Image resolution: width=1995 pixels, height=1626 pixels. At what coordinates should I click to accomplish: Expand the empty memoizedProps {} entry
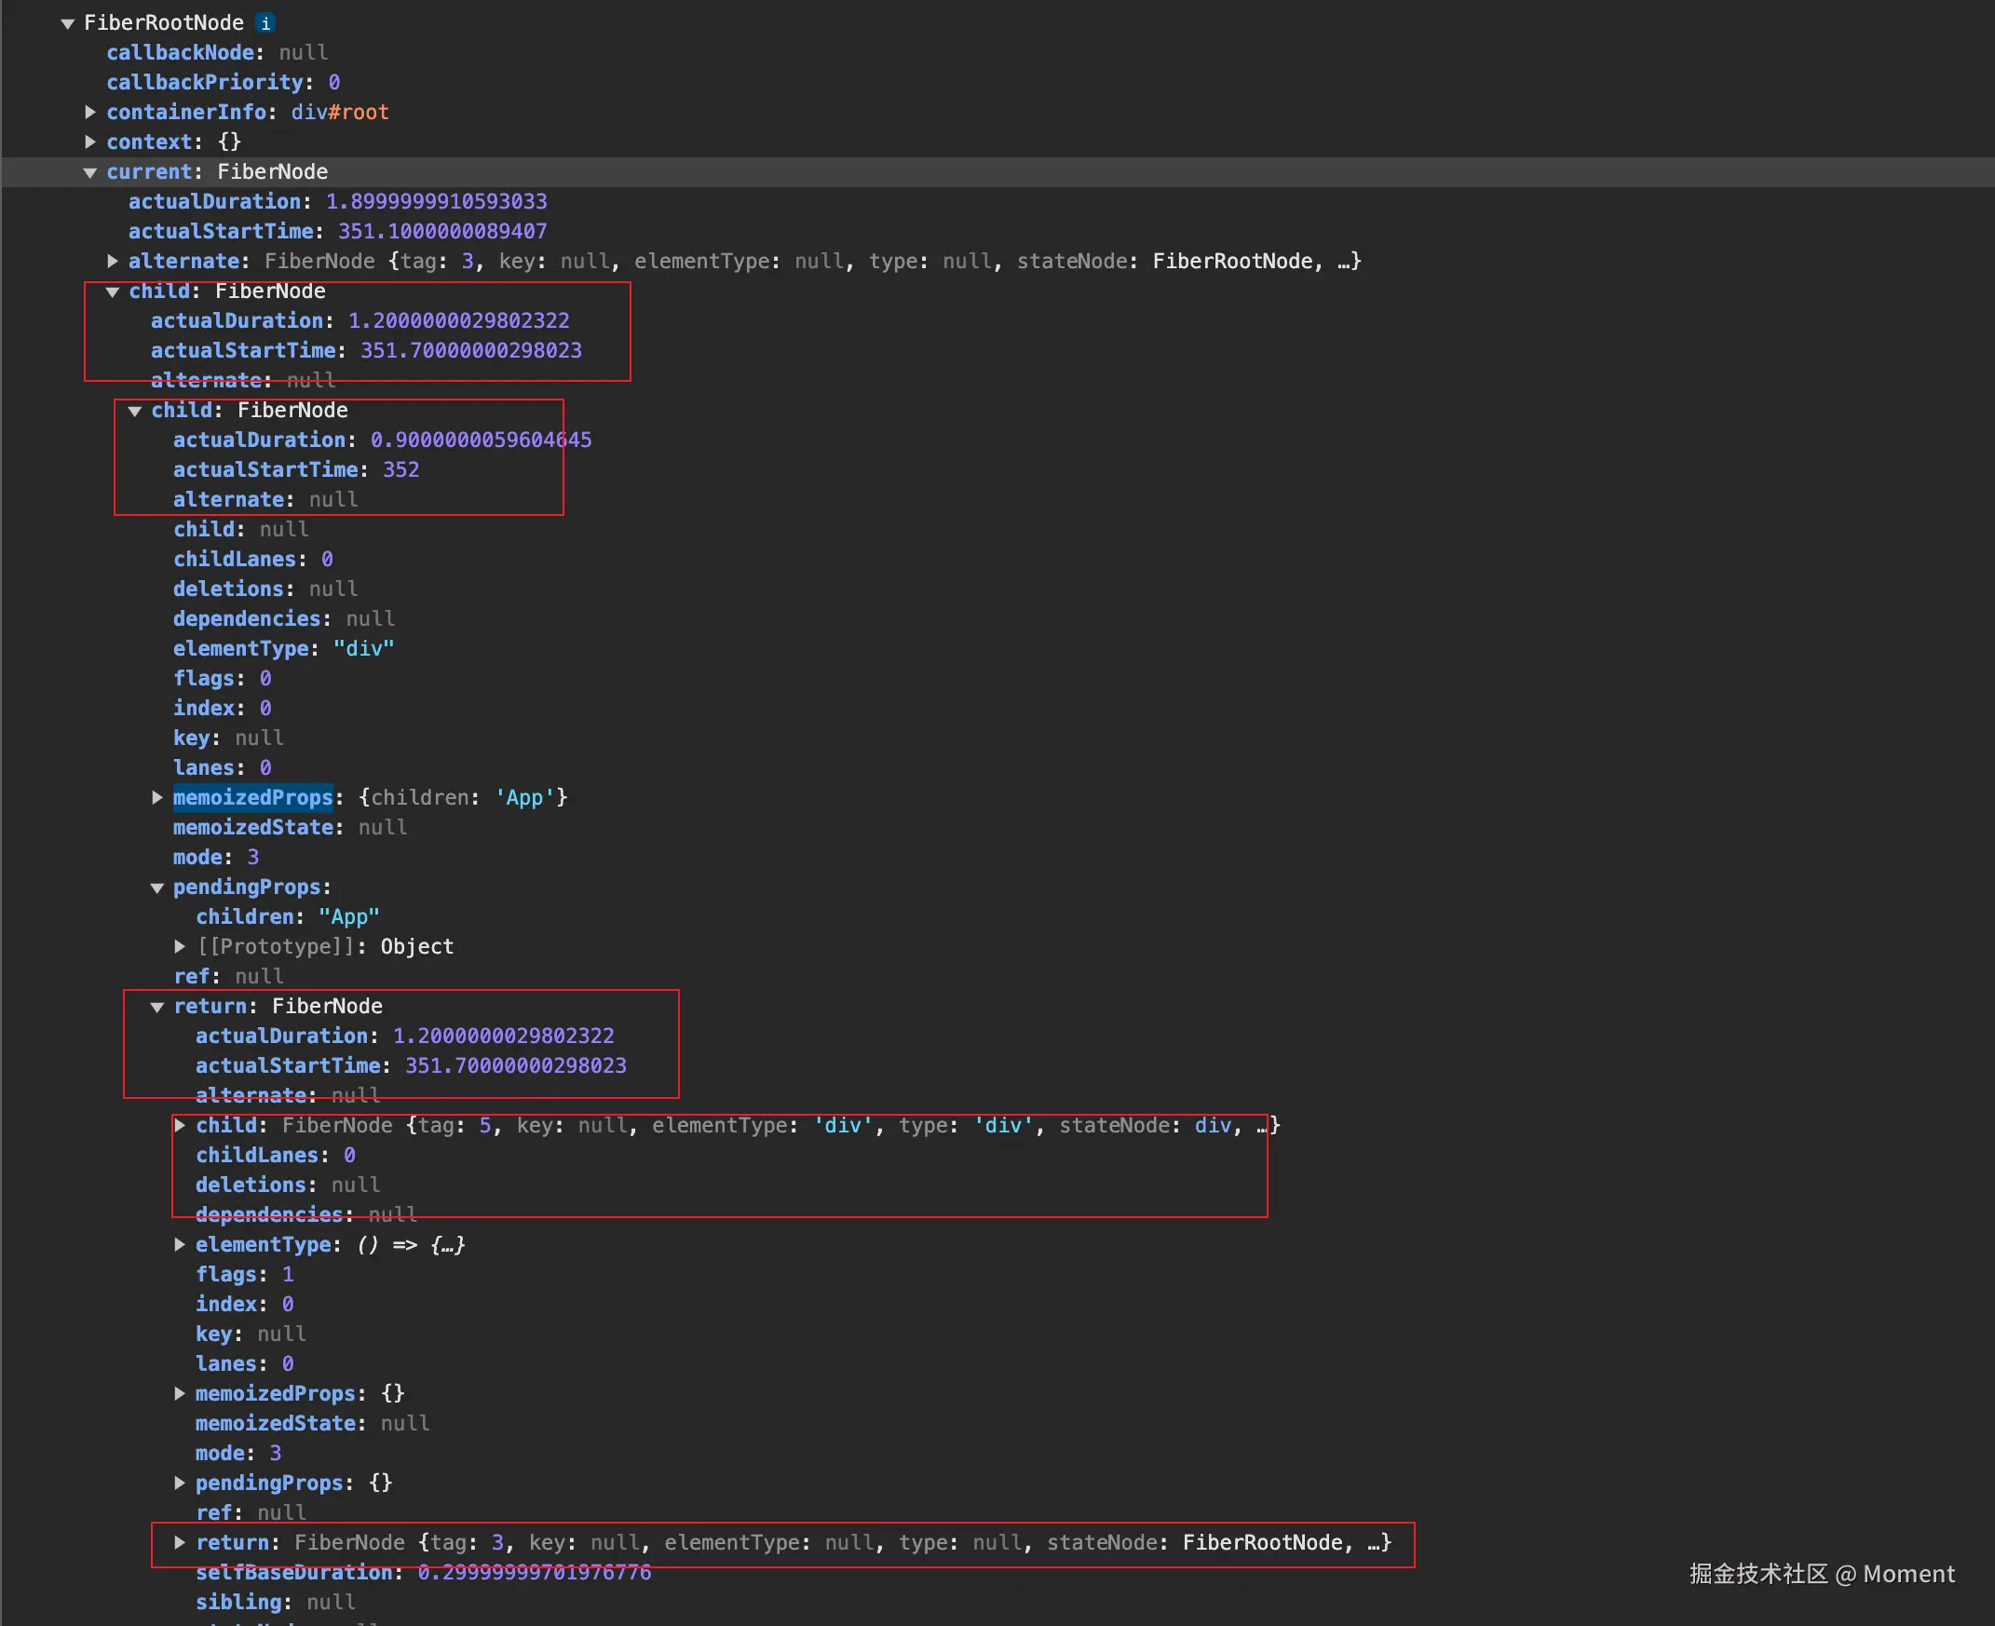[x=180, y=1394]
